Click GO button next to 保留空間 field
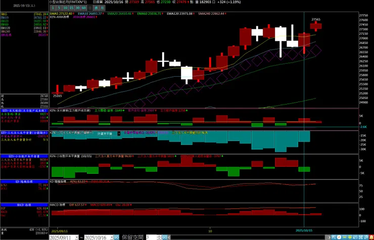 pos(165,237)
